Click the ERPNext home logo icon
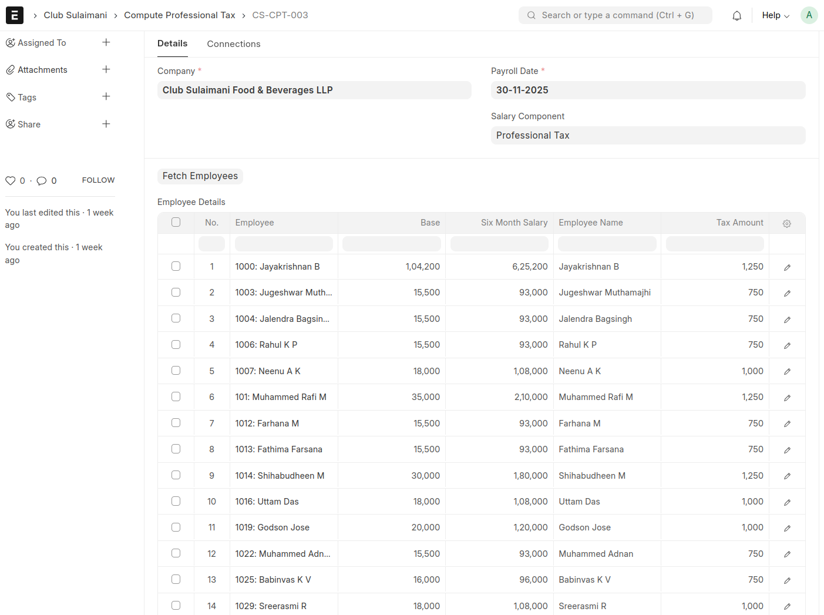The width and height of the screenshot is (824, 615). coord(15,15)
